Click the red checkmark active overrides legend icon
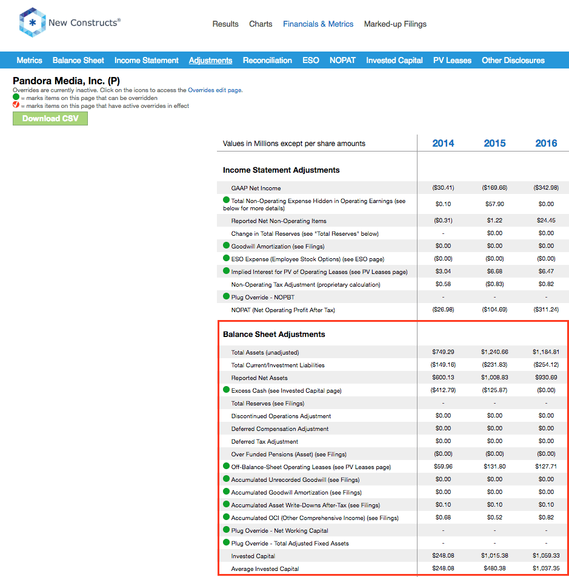This screenshot has height=577, width=569. (x=16, y=105)
